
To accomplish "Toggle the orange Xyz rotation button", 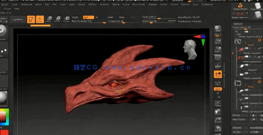I will point(218,89).
